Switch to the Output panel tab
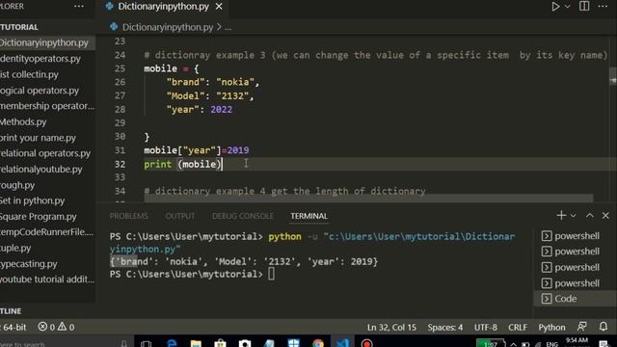Image resolution: width=617 pixels, height=347 pixels. pyautogui.click(x=180, y=216)
